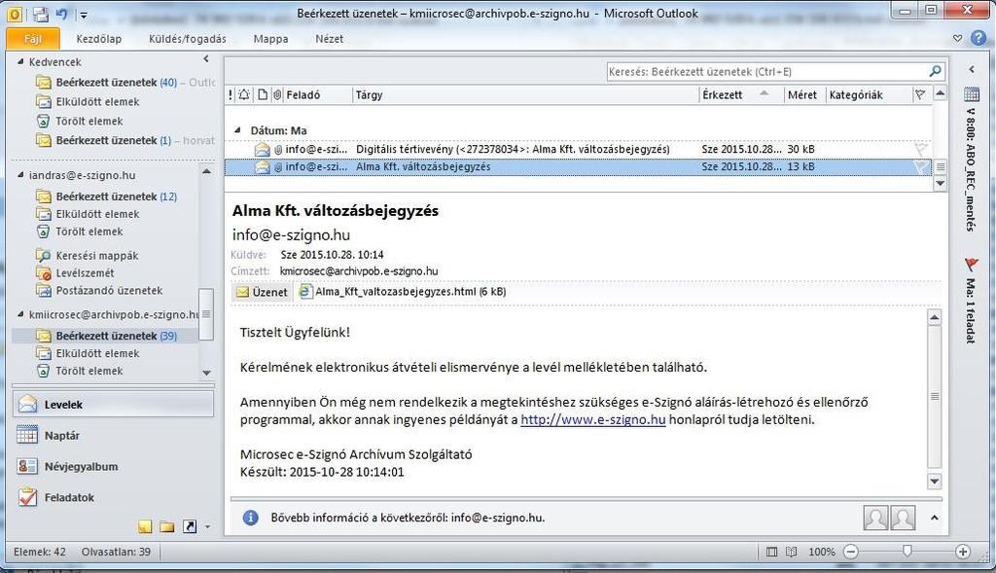Expand the people pane with the chevron
The image size is (996, 573).
point(935,518)
